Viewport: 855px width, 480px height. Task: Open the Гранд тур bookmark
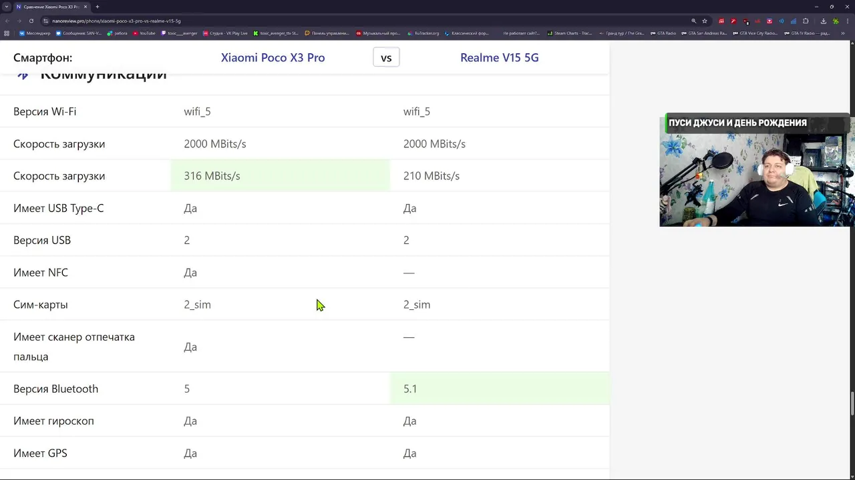[621, 33]
